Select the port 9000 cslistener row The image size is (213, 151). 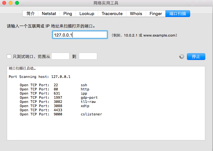[x=61, y=114]
